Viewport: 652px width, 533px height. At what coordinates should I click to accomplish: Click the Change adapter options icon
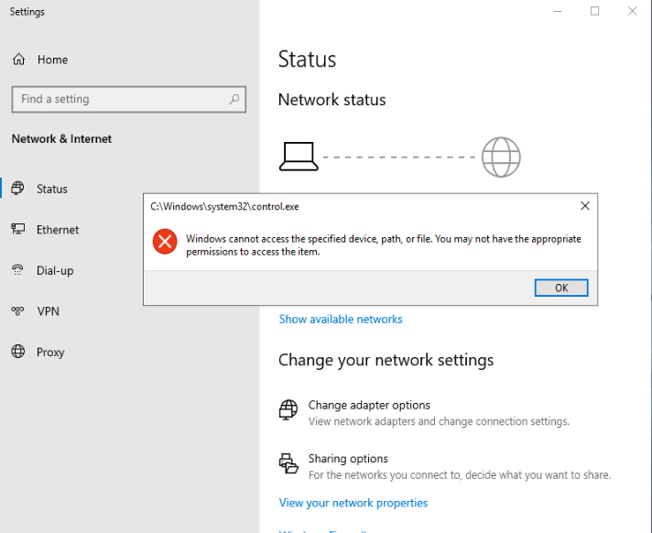click(x=288, y=409)
